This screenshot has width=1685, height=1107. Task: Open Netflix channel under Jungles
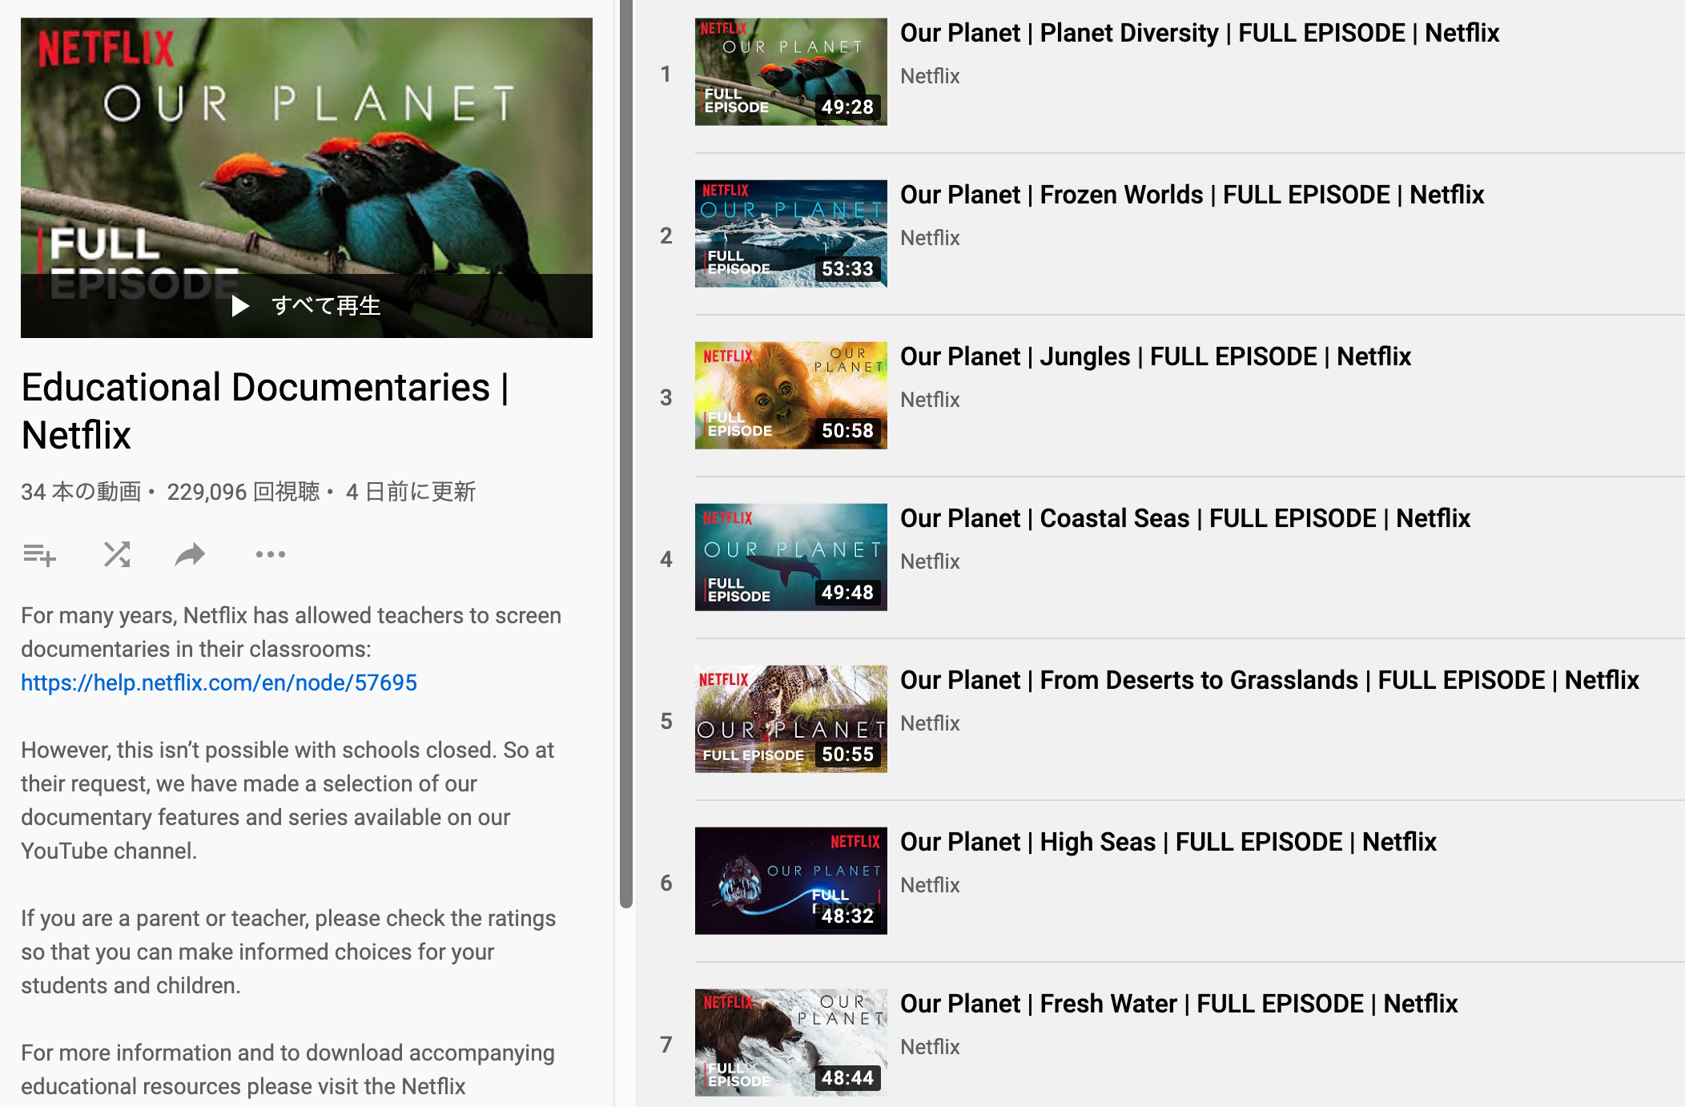pos(930,400)
